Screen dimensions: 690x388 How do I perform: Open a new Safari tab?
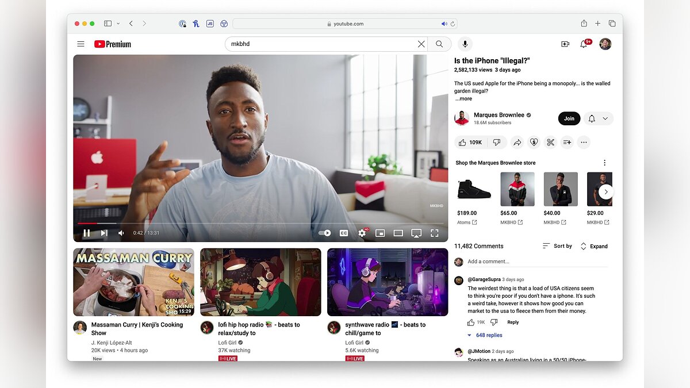pos(598,24)
